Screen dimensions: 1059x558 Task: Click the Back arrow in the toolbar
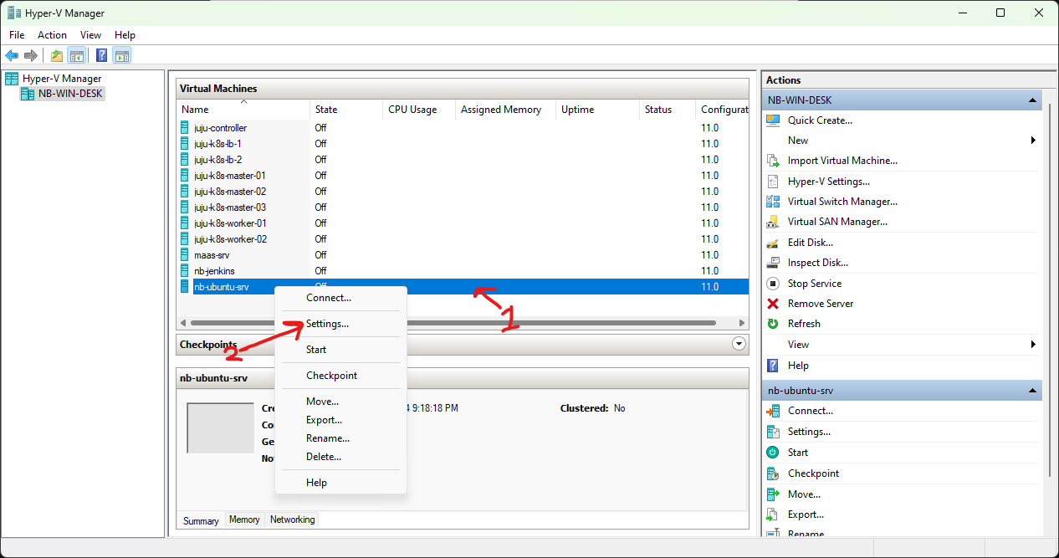point(12,56)
